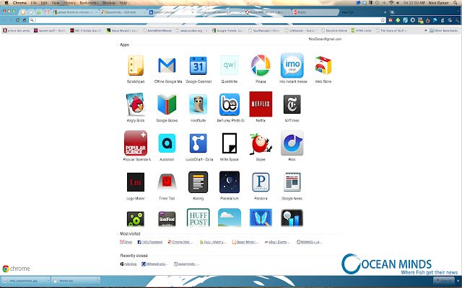Open 'Google Trends' bookmark
462x288 pixels.
point(228,30)
